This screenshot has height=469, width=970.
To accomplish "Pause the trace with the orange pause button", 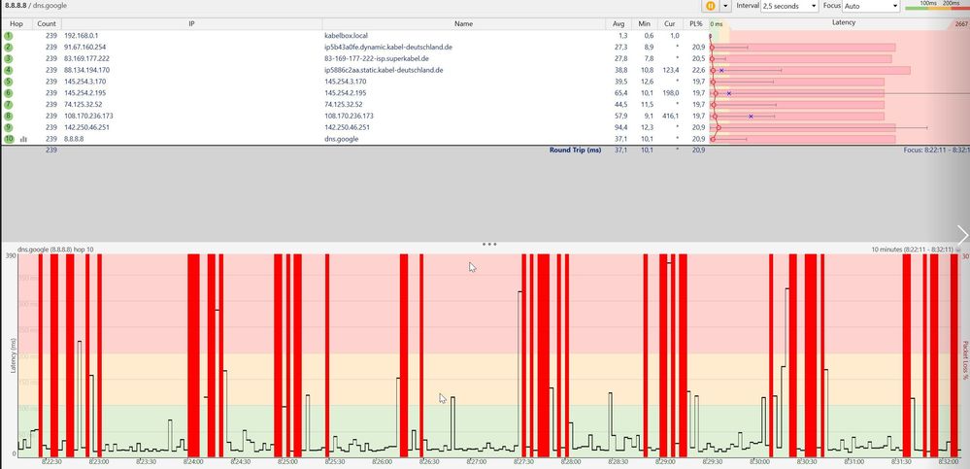I will tap(710, 6).
